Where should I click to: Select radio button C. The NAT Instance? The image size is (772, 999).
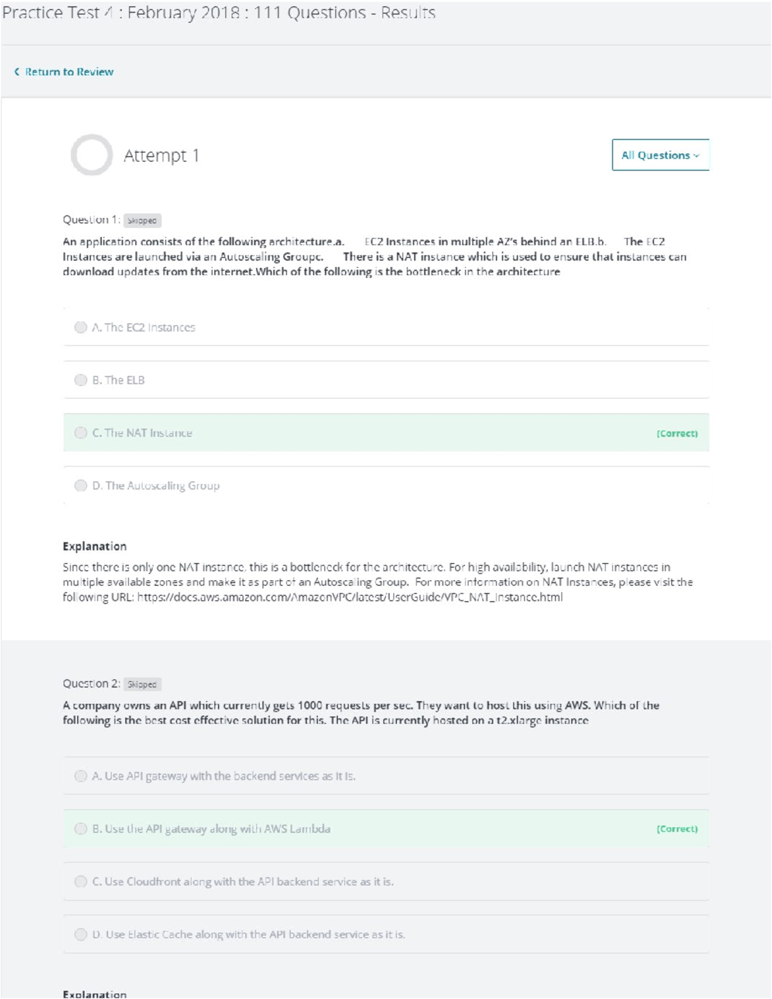point(80,433)
